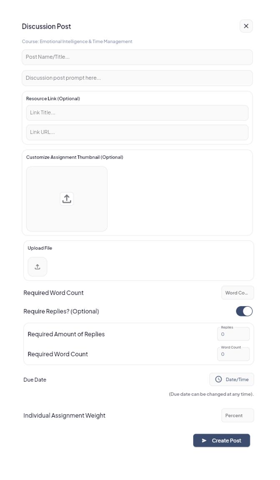Screen dimensions: 280x480
Task: Click the clock icon for due date
Action: (x=218, y=380)
